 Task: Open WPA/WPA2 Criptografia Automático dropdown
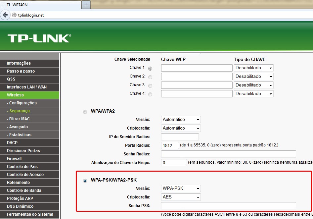point(181,128)
